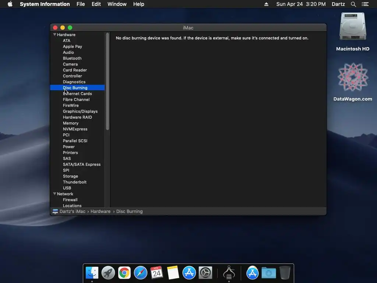Open Spotlight search magnifier
The height and width of the screenshot is (283, 377).
click(353, 4)
